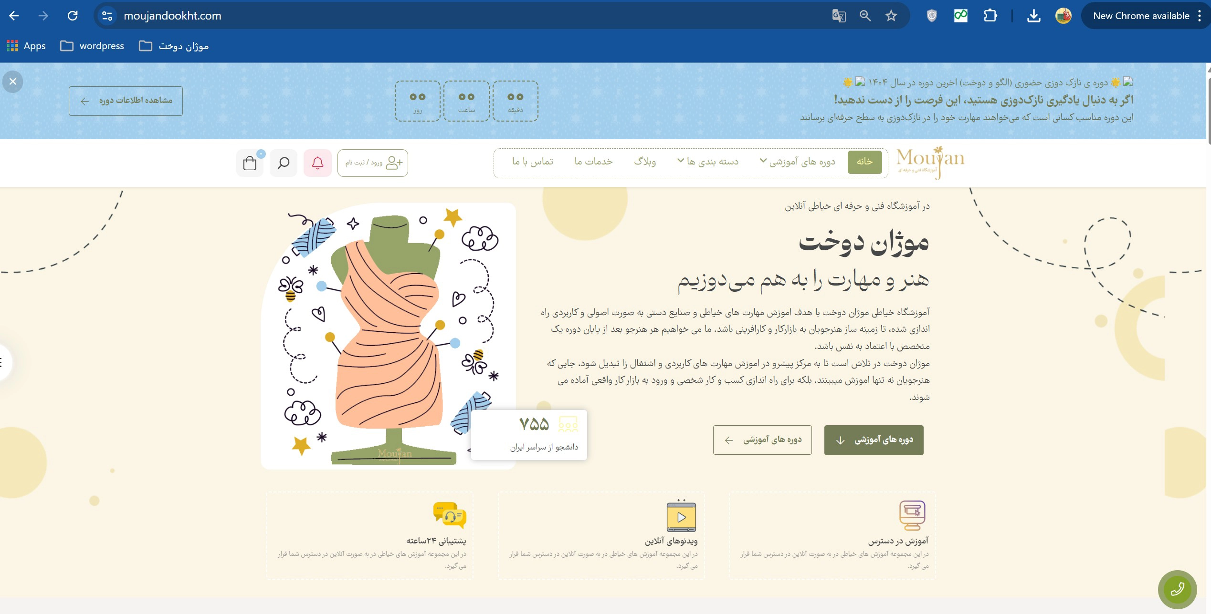Select خانه home menu item
Viewport: 1211px width, 614px height.
(864, 162)
